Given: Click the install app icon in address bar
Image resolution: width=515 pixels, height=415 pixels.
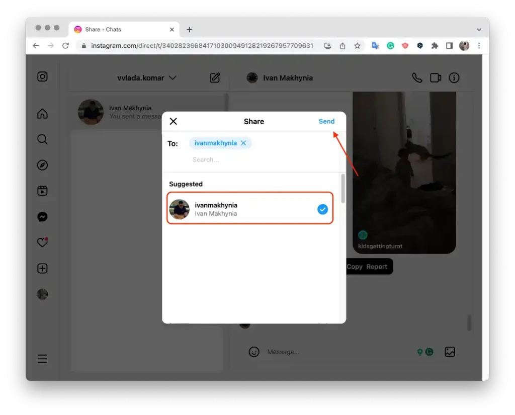Looking at the screenshot, I should (x=327, y=46).
